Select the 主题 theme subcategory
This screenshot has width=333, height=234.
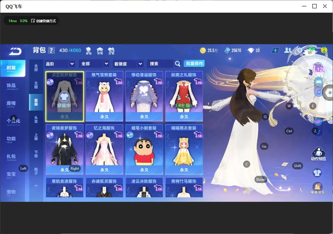(36, 85)
